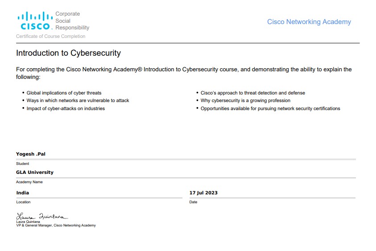Select the Certificate of Course Completion caption
Screen dimensions: 376x251
click(50, 37)
